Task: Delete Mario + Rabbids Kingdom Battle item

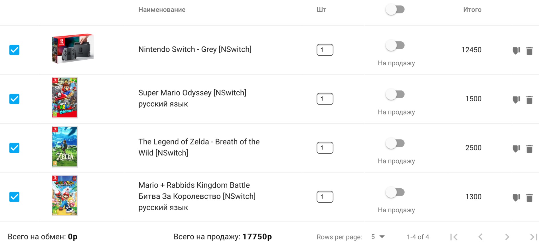Action: tap(529, 198)
